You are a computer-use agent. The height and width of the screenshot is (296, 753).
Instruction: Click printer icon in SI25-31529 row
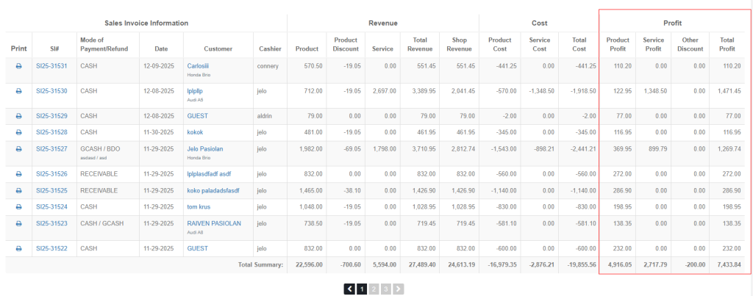tap(18, 116)
